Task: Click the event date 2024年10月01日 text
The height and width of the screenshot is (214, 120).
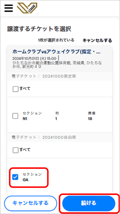Action: click(x=34, y=58)
